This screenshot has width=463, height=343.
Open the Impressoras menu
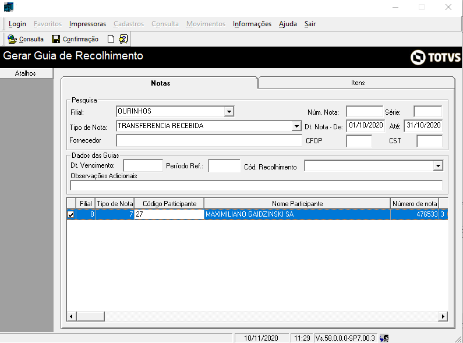pos(87,24)
